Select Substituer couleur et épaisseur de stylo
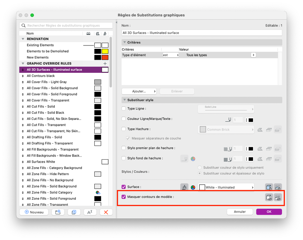The height and width of the screenshot is (240, 303). pos(200,173)
